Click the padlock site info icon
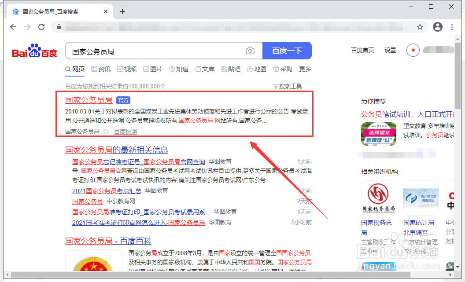Screen dimensions: 465x282 pos(59,27)
